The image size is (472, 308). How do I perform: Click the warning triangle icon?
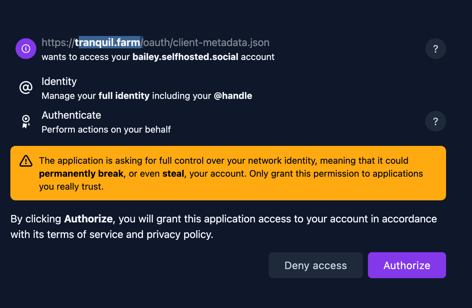point(26,161)
